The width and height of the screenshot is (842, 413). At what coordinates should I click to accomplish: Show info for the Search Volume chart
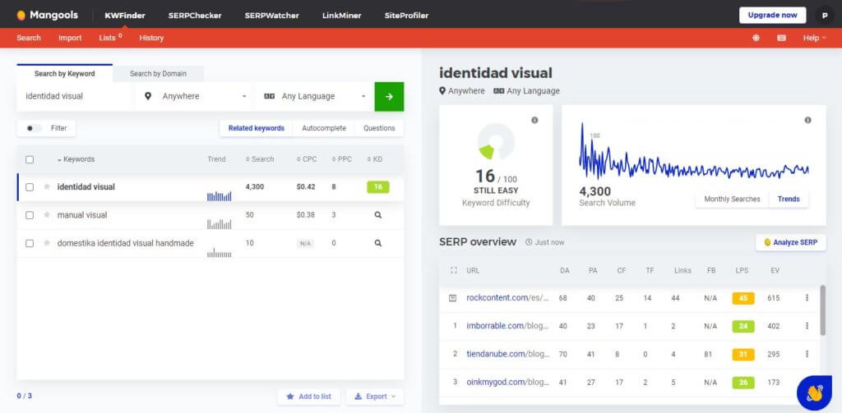pos(807,120)
